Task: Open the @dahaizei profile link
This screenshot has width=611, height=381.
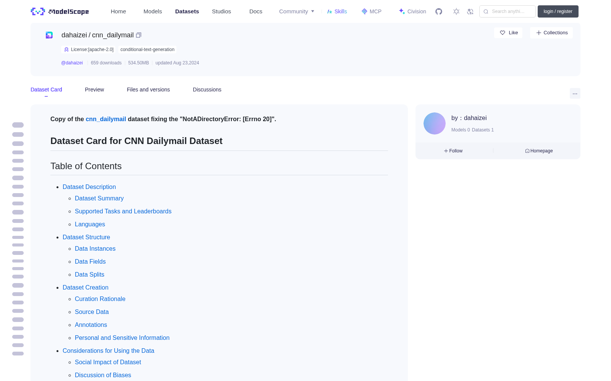Action: pyautogui.click(x=72, y=63)
